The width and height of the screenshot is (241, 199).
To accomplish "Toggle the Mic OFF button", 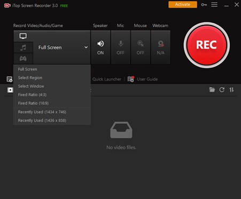I will coord(120,47).
